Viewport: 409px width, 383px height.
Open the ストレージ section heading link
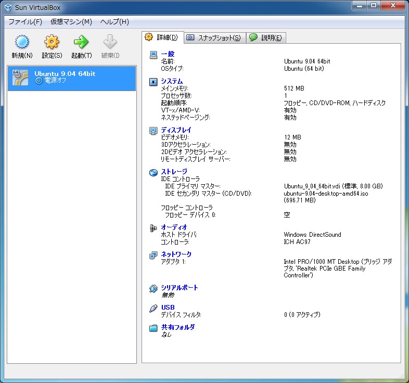[x=174, y=172]
